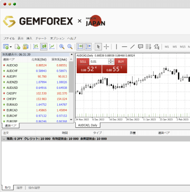Pick the trendline drawing tool
Viewport: 190px width, 192px height.
(x=132, y=47)
